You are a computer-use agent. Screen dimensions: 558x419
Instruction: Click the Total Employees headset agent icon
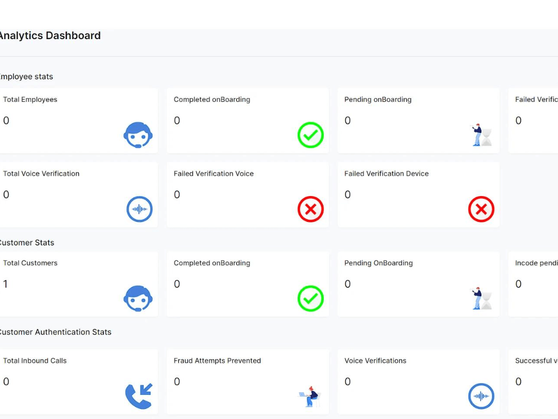point(138,135)
